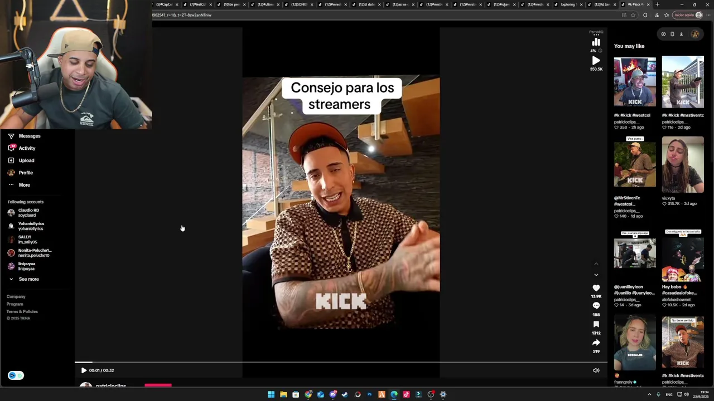Open SALLY! im_sally05 account
Image resolution: width=714 pixels, height=401 pixels.
22,239
